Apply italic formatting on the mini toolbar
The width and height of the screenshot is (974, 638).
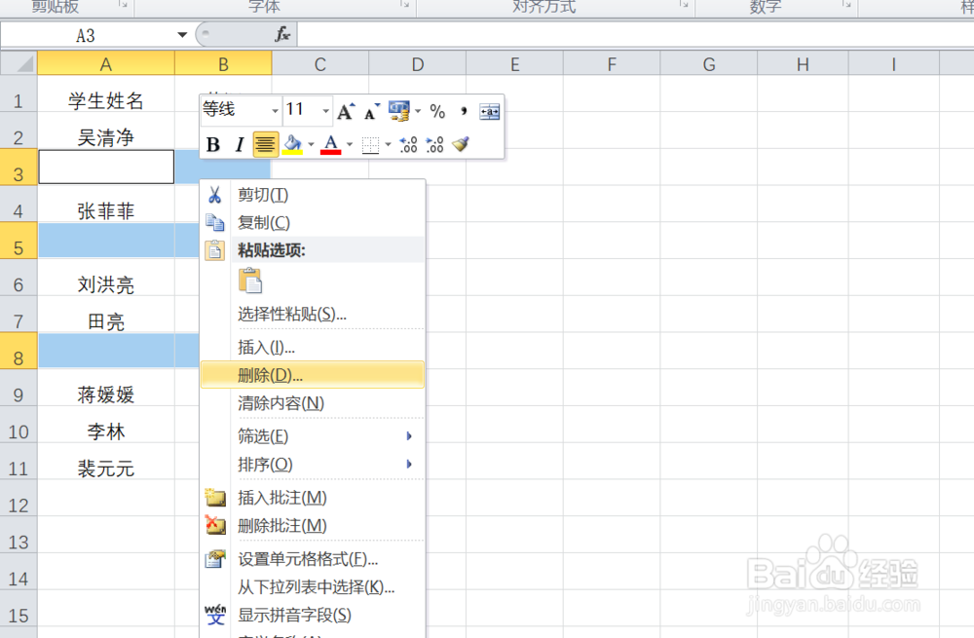(240, 144)
